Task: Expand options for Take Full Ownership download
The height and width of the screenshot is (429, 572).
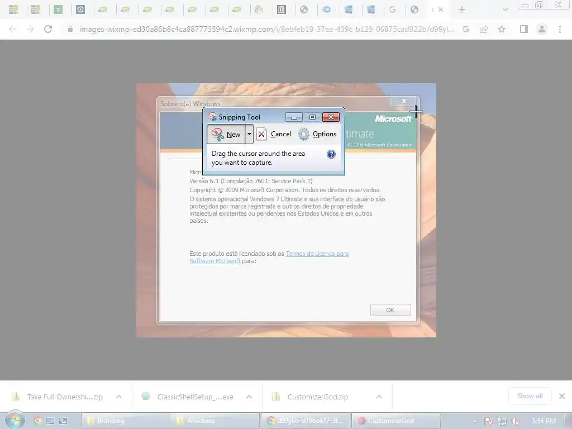Action: tap(118, 397)
